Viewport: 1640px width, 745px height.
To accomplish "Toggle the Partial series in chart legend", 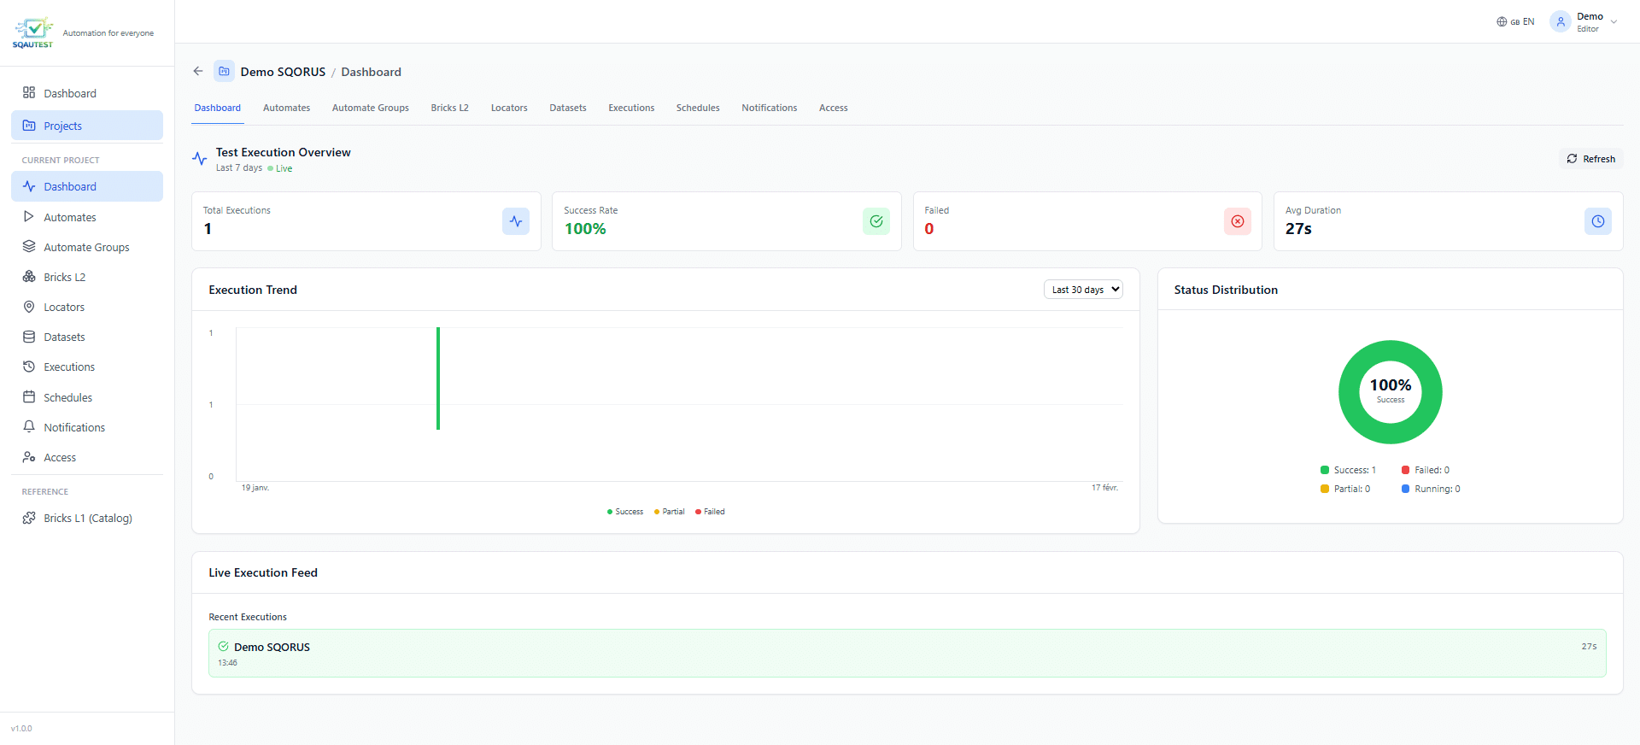I will [x=670, y=512].
